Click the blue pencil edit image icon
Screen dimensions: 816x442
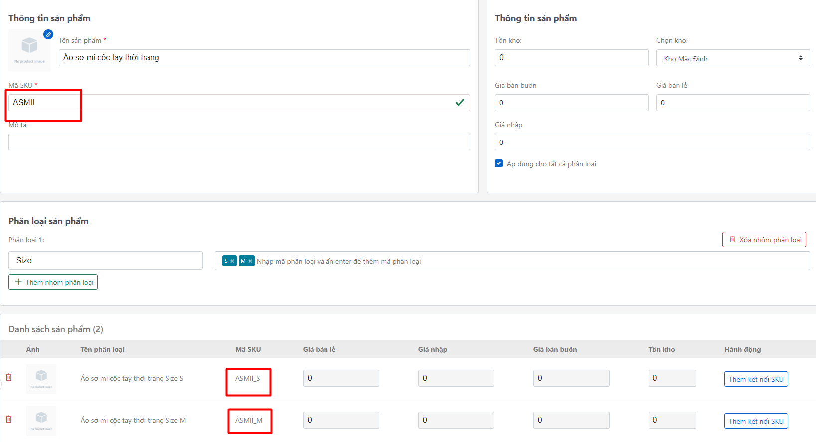point(48,34)
